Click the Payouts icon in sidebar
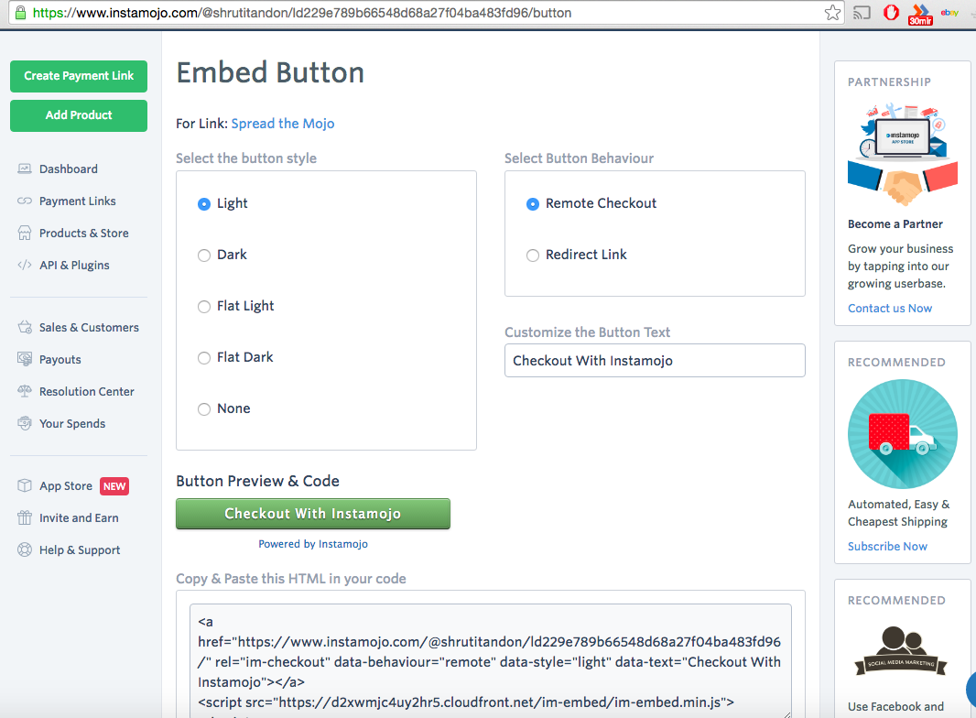The height and width of the screenshot is (718, 976). (x=25, y=359)
